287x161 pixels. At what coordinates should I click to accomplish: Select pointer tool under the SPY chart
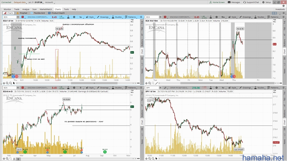(156, 158)
